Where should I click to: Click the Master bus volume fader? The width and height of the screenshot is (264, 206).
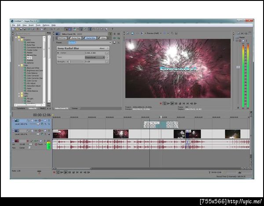click(238, 67)
